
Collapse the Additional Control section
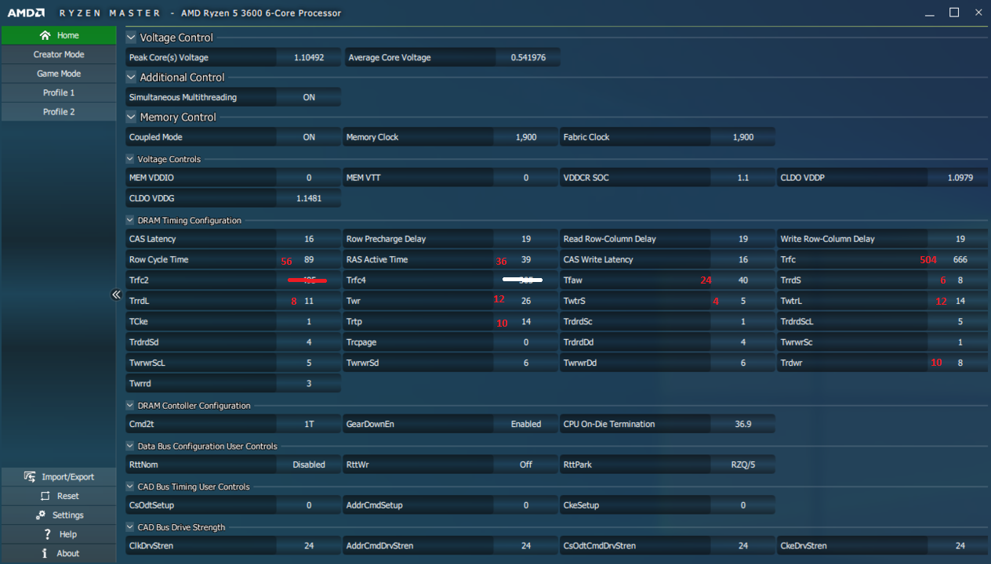[131, 78]
